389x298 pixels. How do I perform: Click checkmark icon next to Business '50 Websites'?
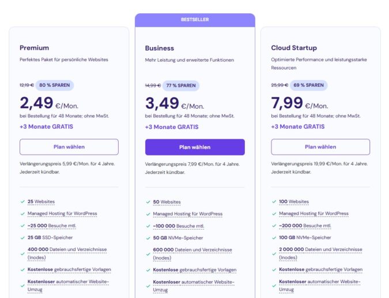(x=148, y=202)
